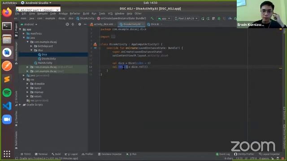
Task: Click the locate/scroll-from-source icon in Project panel
Action: coord(67,24)
